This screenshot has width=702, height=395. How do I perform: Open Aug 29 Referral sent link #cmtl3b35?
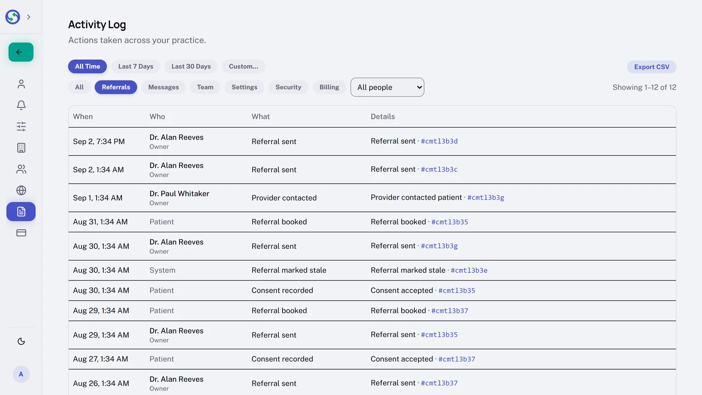pos(439,335)
